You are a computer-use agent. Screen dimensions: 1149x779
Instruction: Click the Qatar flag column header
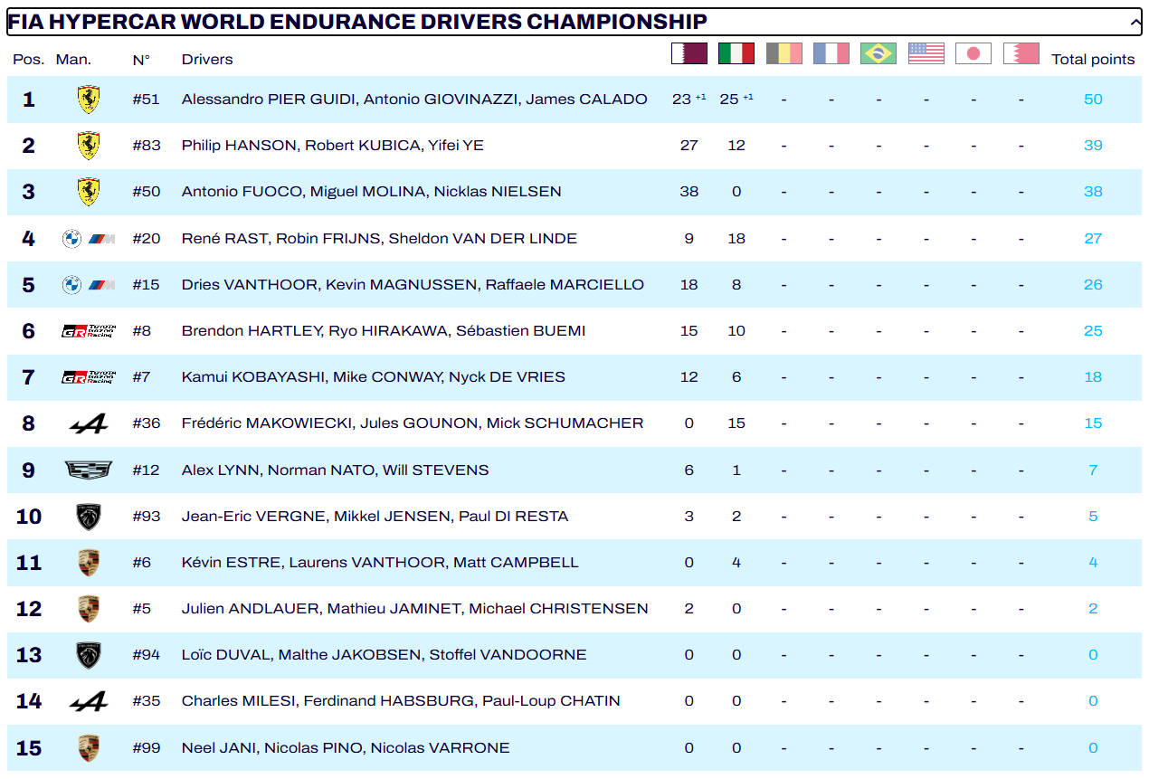click(688, 54)
